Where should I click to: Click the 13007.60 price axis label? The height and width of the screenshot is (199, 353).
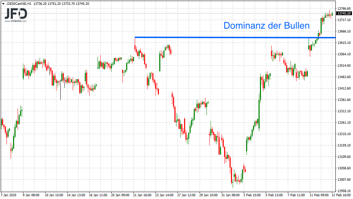pyautogui.click(x=344, y=180)
